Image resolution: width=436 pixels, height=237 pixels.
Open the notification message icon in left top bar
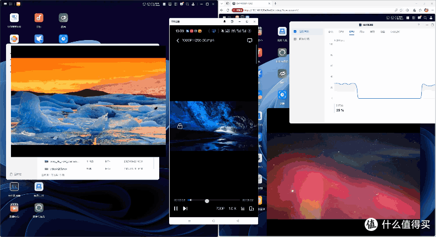pos(182,4)
